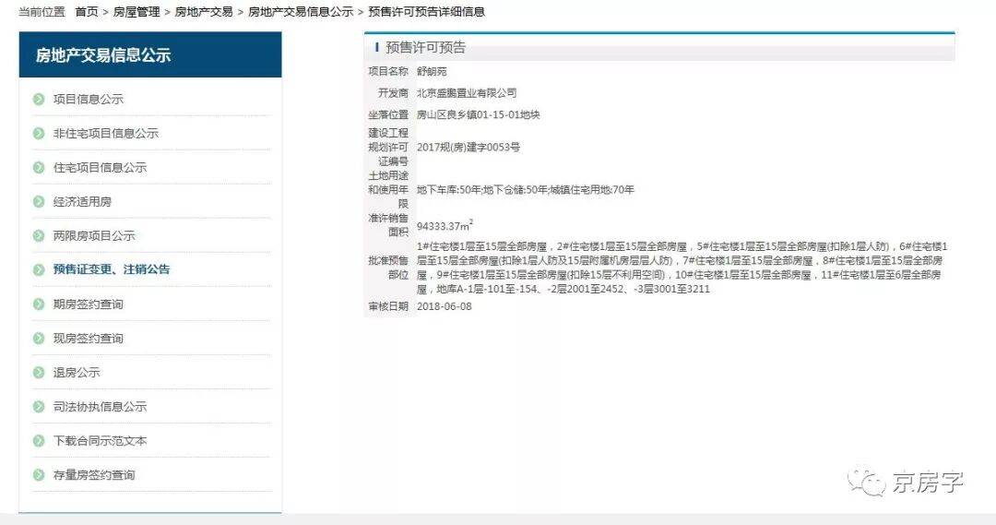
Task: Click 预售许可预告详细信息 breadcrumb text
Action: click(426, 12)
